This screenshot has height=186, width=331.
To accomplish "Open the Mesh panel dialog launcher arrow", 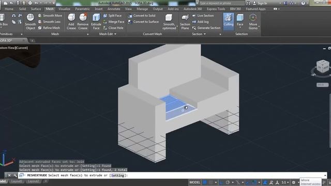I will (88, 34).
